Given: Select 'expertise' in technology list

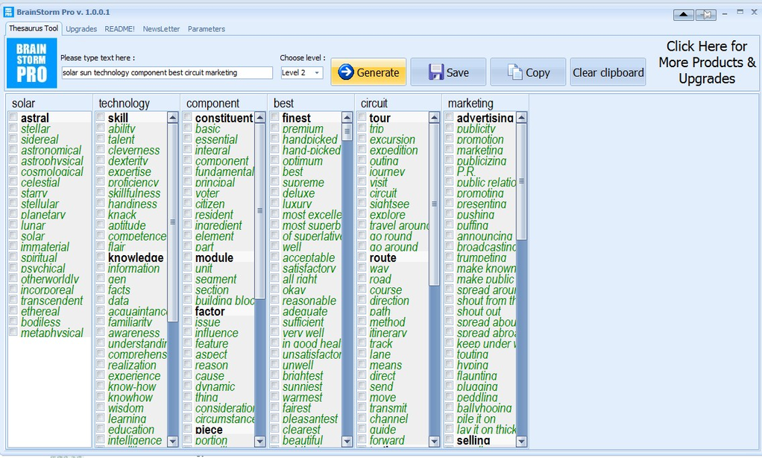Looking at the screenshot, I should 129,172.
